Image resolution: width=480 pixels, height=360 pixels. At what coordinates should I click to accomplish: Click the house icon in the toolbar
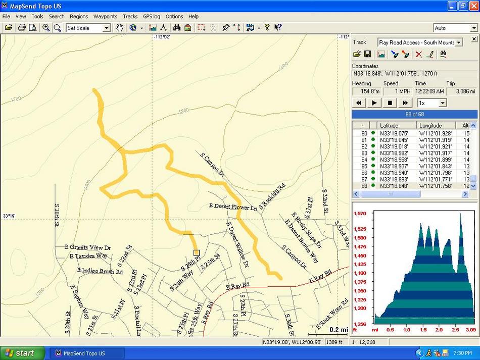[187, 28]
